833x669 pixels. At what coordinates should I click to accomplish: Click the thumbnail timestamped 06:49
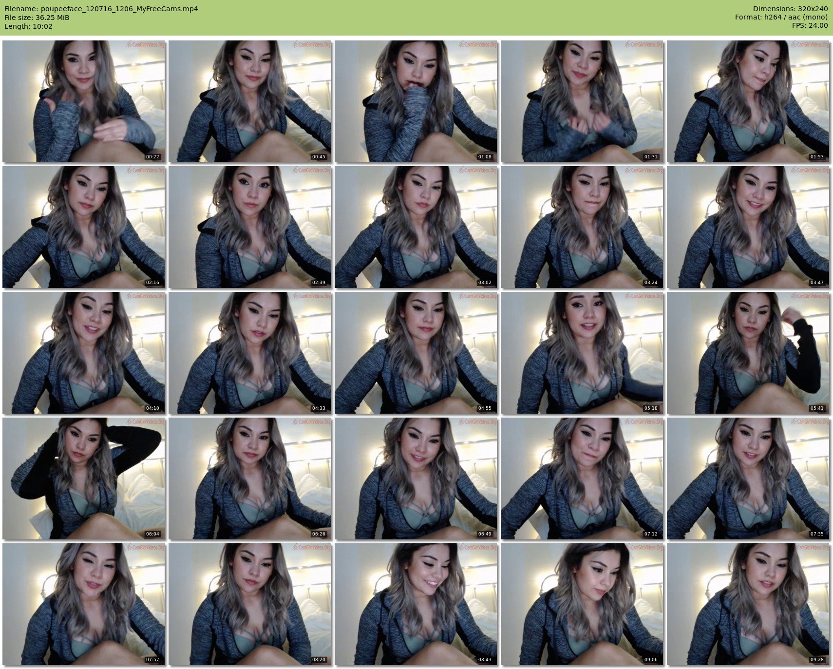[416, 478]
